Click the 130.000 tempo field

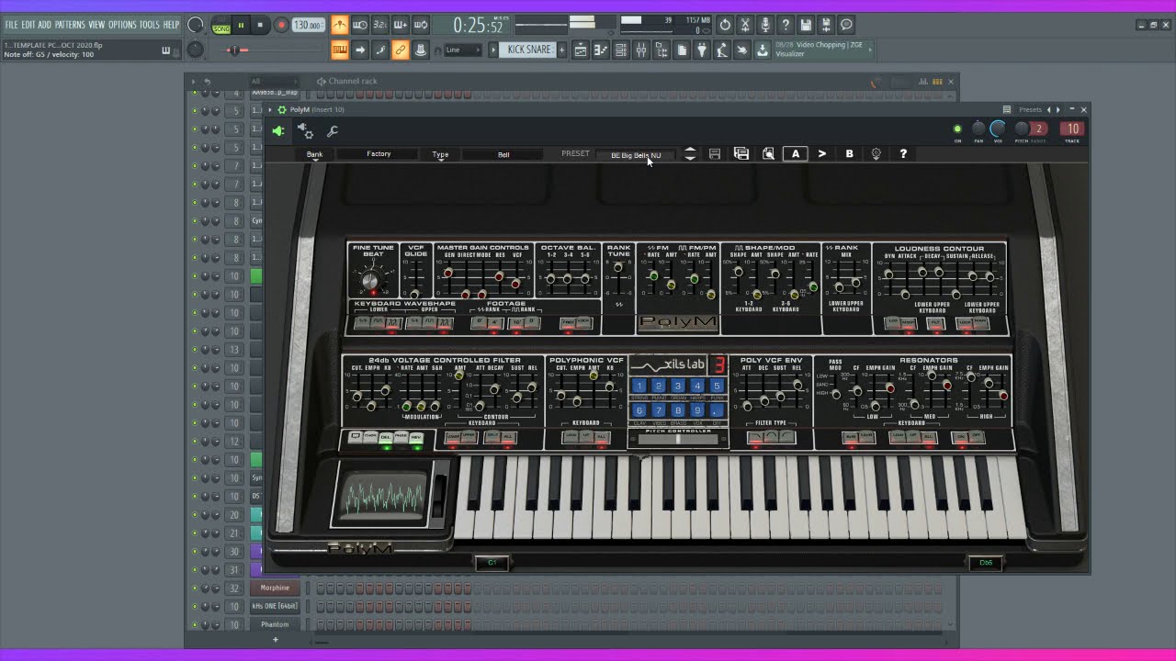[308, 26]
